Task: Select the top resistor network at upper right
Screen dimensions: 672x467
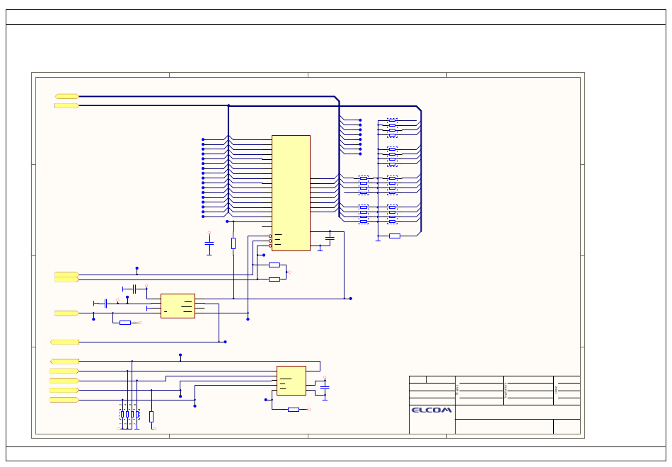Action: click(x=392, y=127)
